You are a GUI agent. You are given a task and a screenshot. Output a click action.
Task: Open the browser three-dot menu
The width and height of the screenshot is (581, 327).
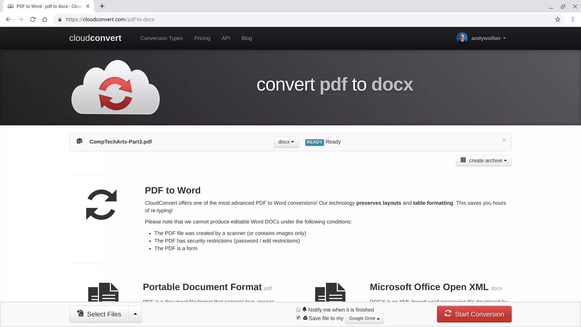click(573, 20)
